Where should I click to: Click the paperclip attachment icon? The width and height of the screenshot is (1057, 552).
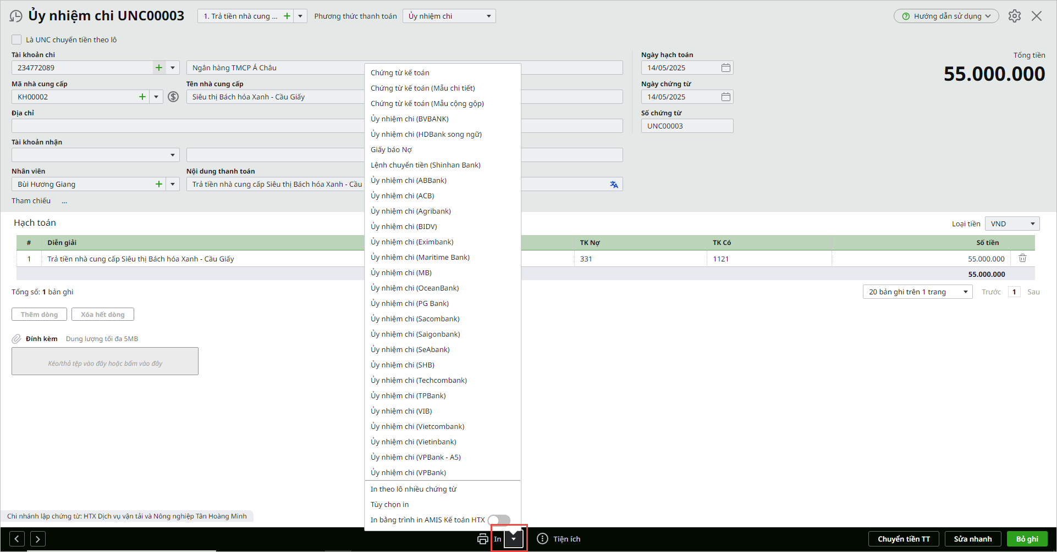pyautogui.click(x=16, y=339)
